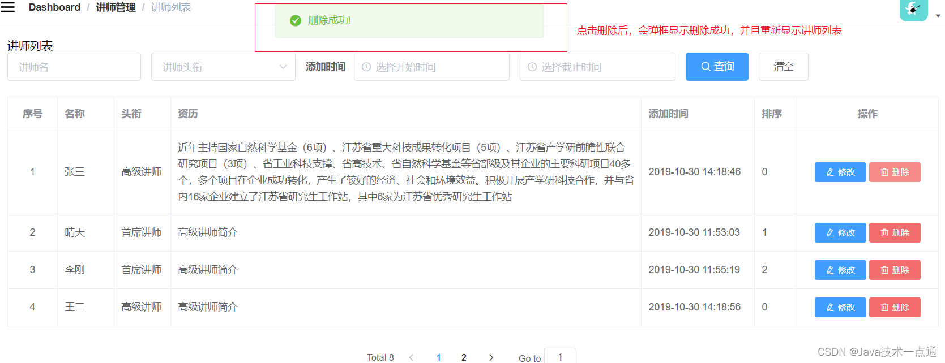Click the 序号 column header
Viewport: 945px width, 363px height.
click(32, 114)
